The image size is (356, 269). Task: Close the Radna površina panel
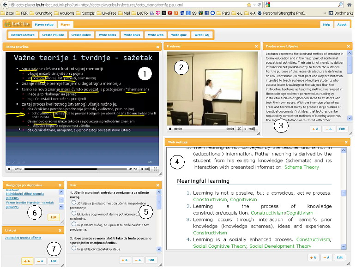(157, 47)
